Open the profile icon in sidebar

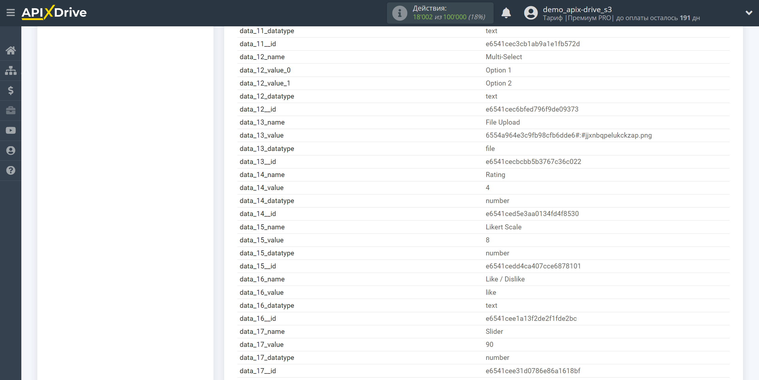[11, 151]
